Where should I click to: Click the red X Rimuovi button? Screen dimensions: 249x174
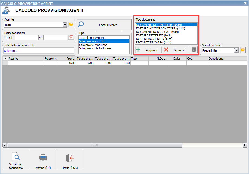click(177, 50)
